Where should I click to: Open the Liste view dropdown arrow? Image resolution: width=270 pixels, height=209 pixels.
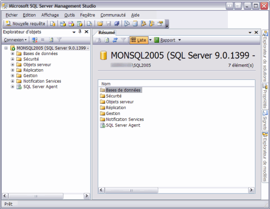click(150, 40)
